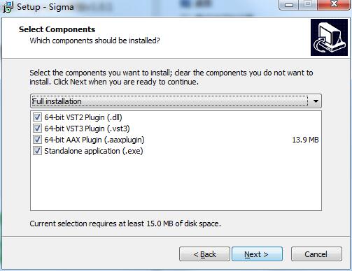Click the Next > button
The width and height of the screenshot is (352, 271).
(x=257, y=254)
